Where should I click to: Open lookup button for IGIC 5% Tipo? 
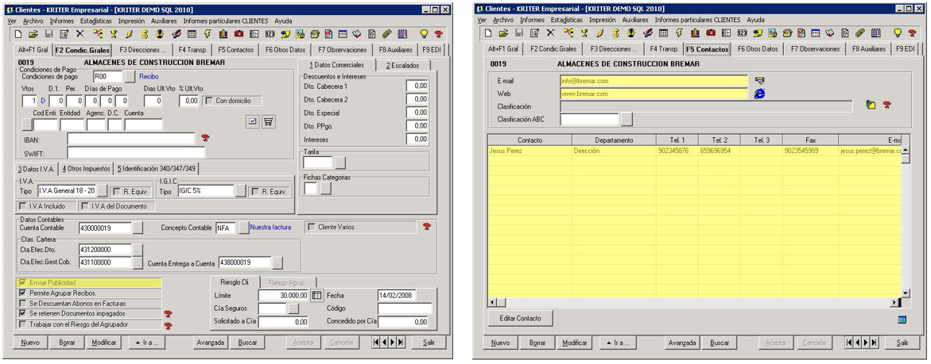(240, 190)
